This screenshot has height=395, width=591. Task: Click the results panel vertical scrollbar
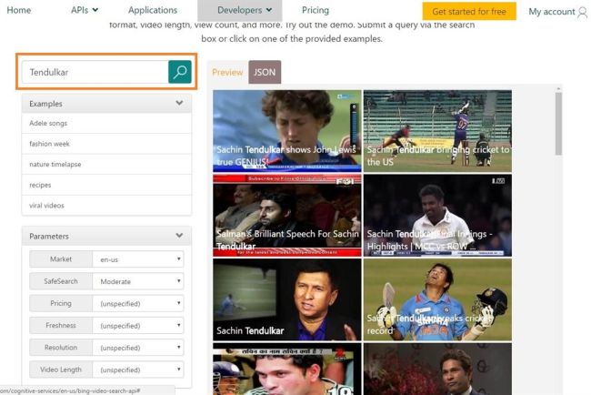(558, 124)
